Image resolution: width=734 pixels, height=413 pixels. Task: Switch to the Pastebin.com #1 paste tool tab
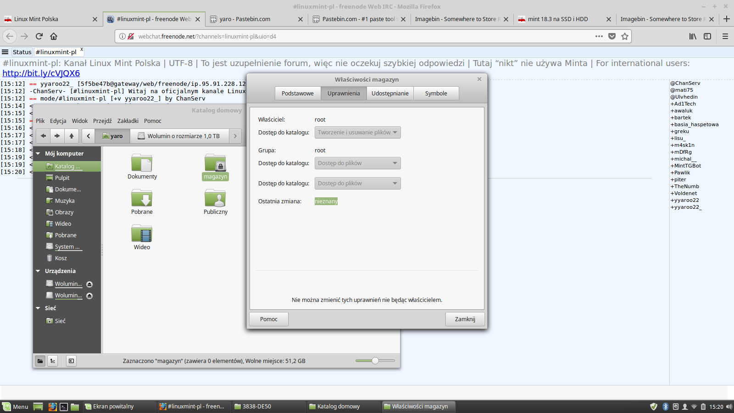[359, 19]
